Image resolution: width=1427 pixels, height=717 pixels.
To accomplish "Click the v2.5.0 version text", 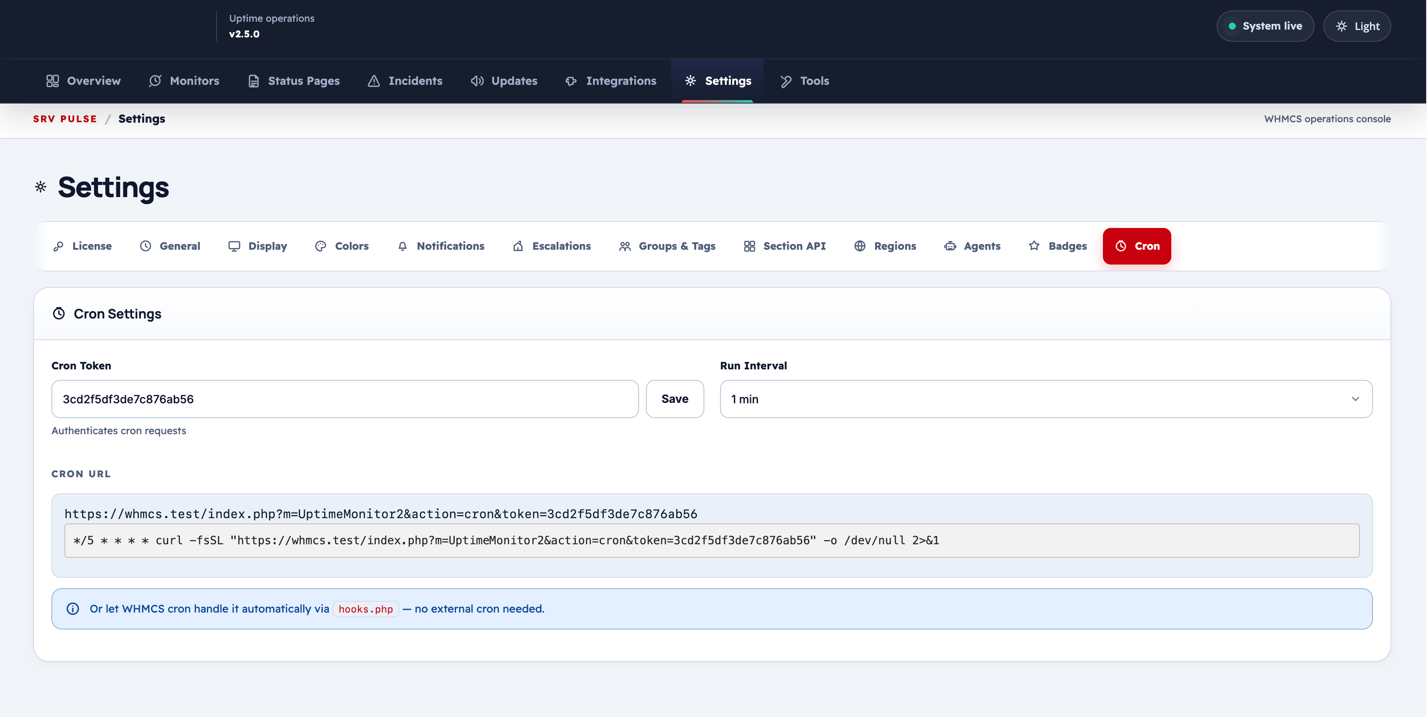I will 244,34.
